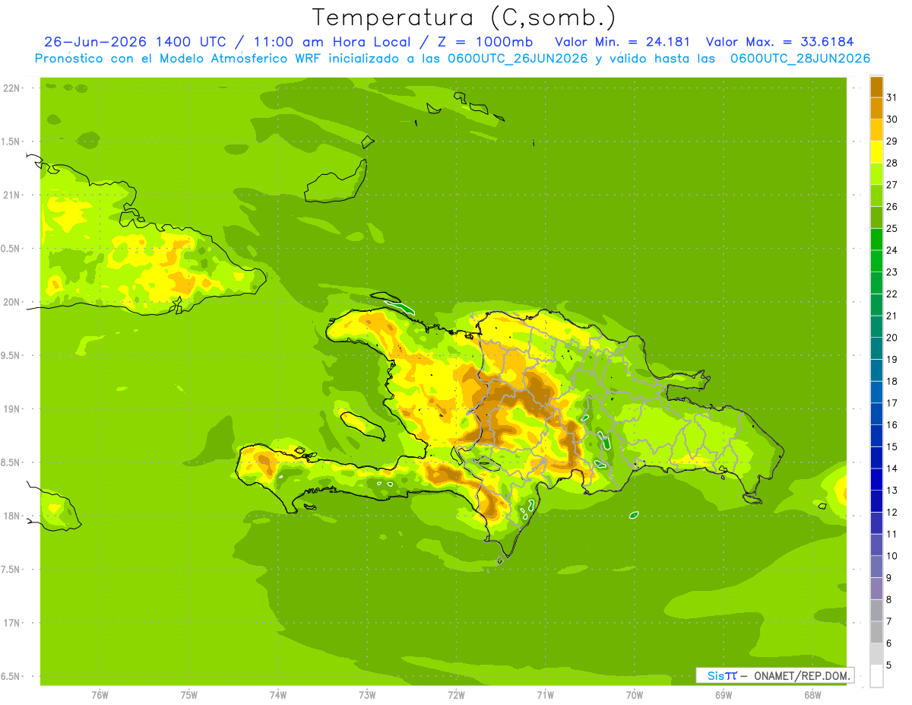Click the "29" label in the color scale
The width and height of the screenshot is (912, 705).
tap(891, 141)
